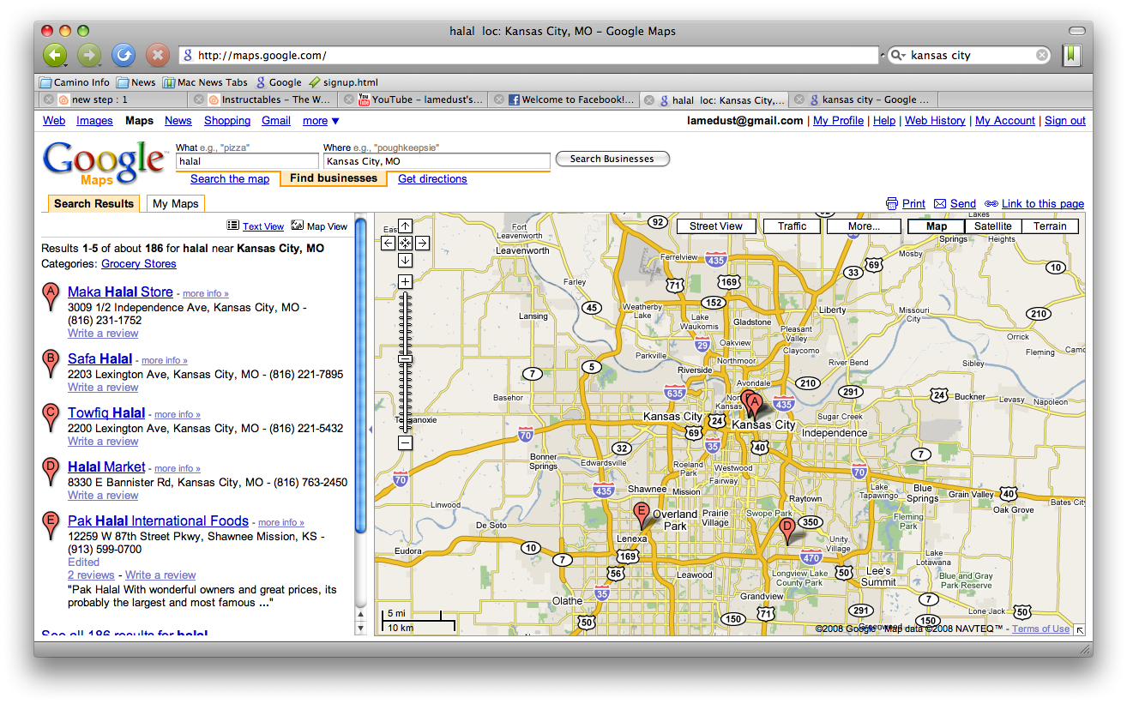The width and height of the screenshot is (1127, 704).
Task: Open the Grocery Stores category
Action: coord(139,264)
